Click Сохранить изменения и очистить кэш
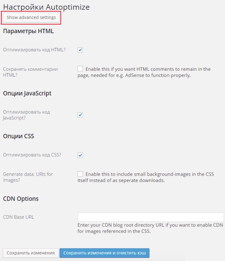The image size is (225, 261). [x=104, y=253]
